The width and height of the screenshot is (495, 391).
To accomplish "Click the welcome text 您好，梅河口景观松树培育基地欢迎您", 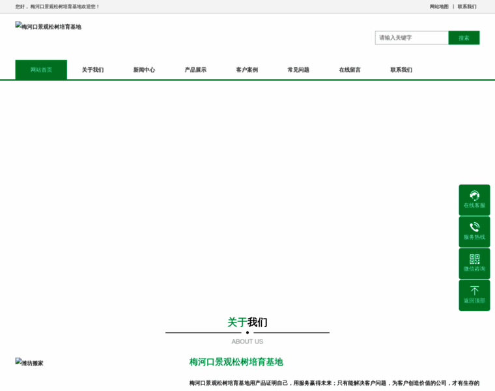I will tap(57, 7).
